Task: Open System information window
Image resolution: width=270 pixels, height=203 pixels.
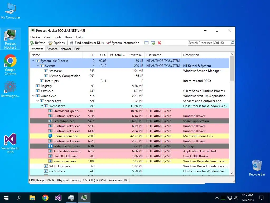Action: click(123, 43)
